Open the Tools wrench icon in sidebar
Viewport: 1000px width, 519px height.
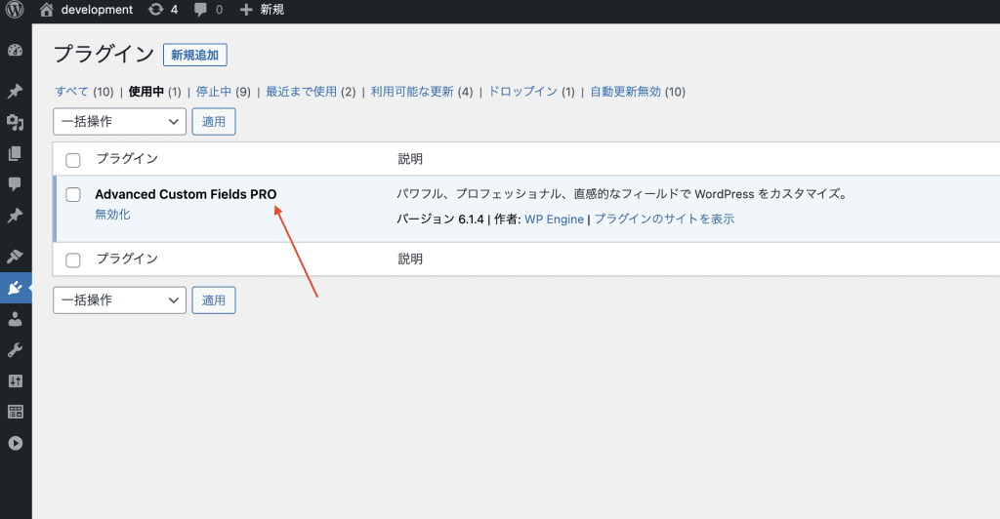click(x=16, y=350)
